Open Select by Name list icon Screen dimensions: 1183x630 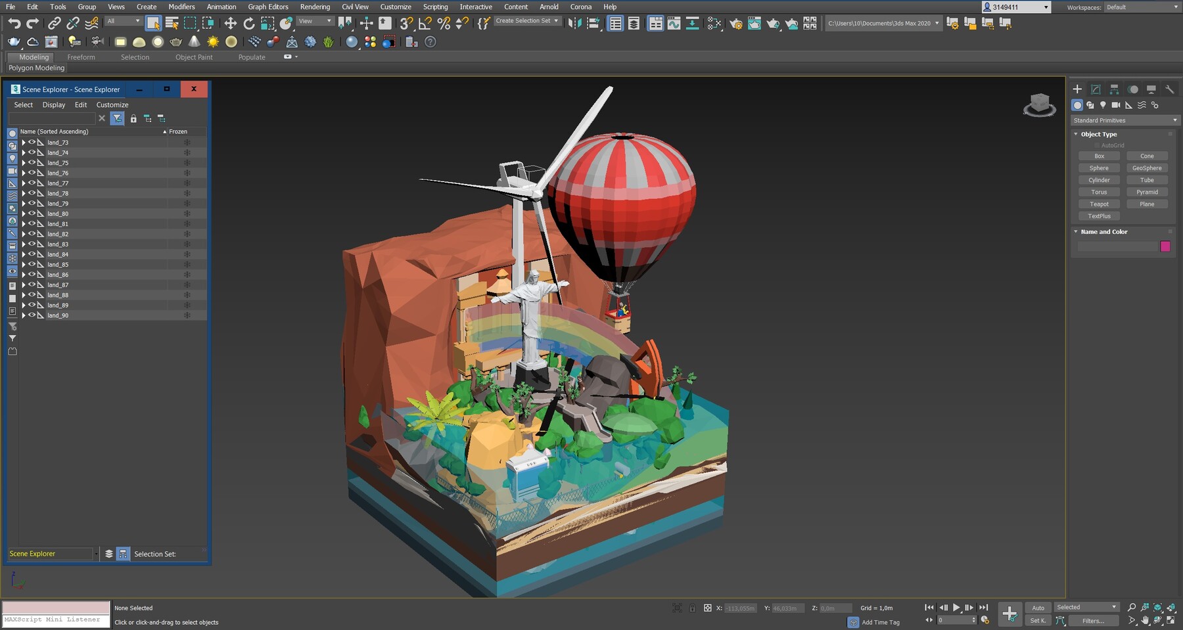(172, 24)
